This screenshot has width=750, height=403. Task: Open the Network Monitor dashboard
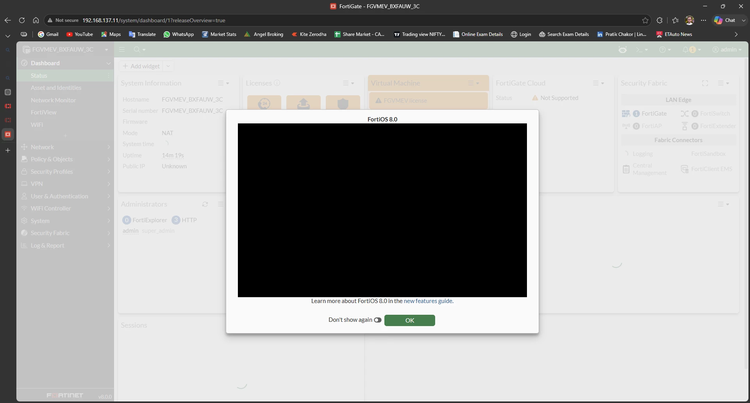[65, 100]
